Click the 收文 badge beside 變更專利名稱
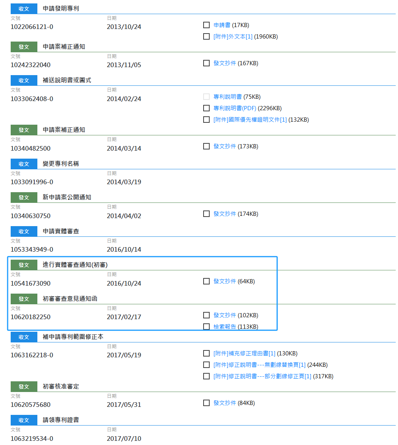 pos(24,164)
